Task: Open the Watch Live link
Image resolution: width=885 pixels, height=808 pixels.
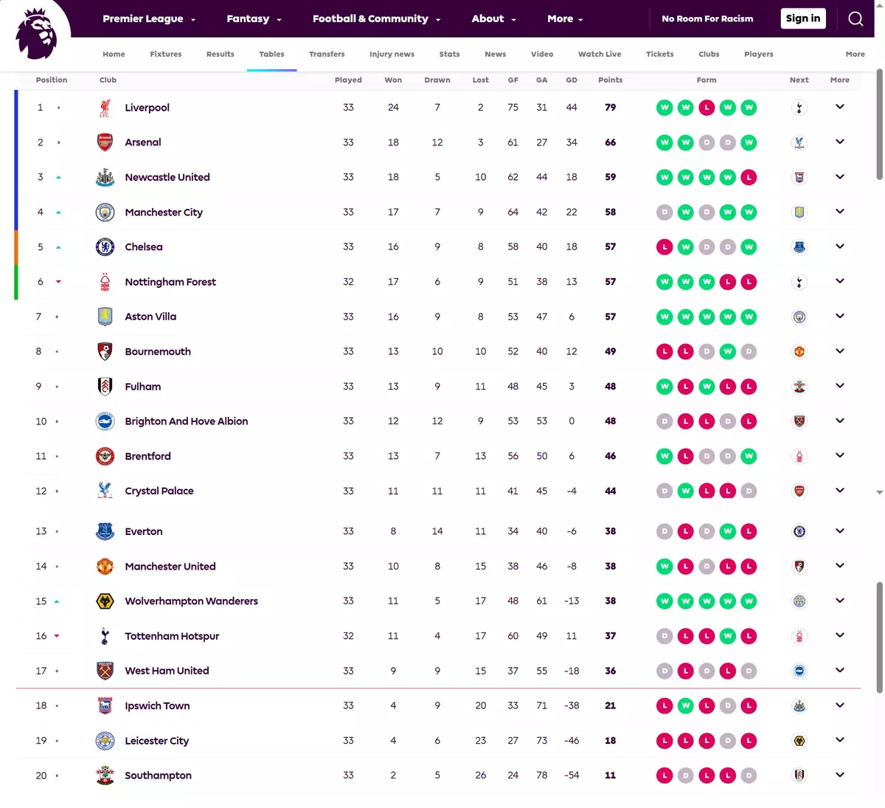Action: coord(600,54)
